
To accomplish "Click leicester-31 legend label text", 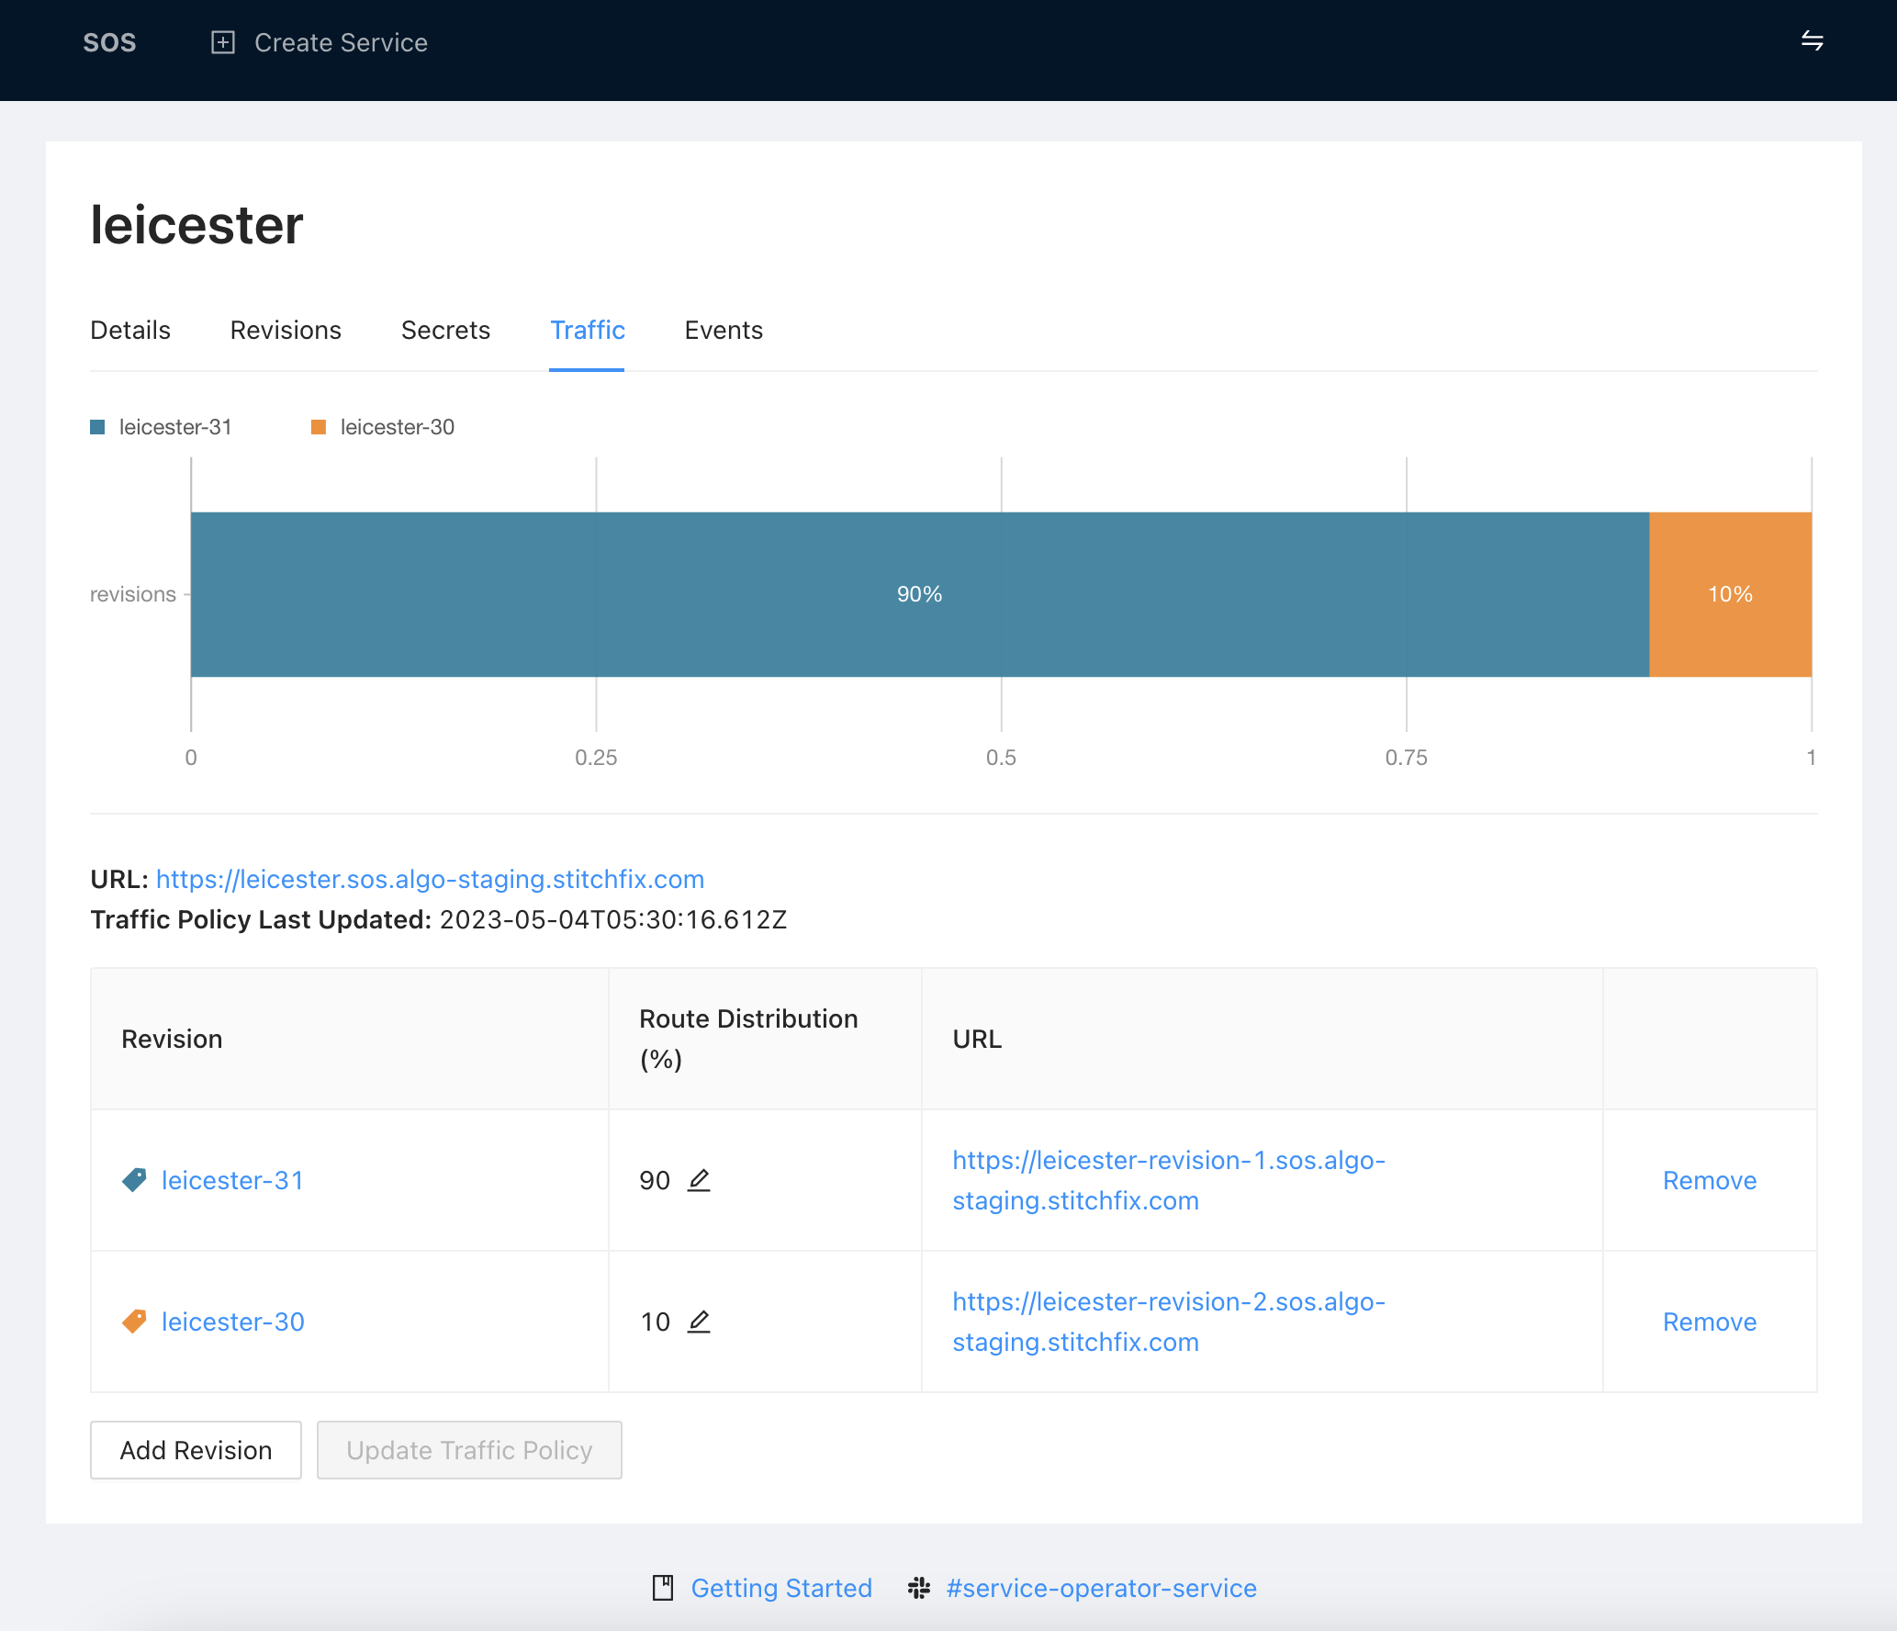I will click(x=175, y=427).
